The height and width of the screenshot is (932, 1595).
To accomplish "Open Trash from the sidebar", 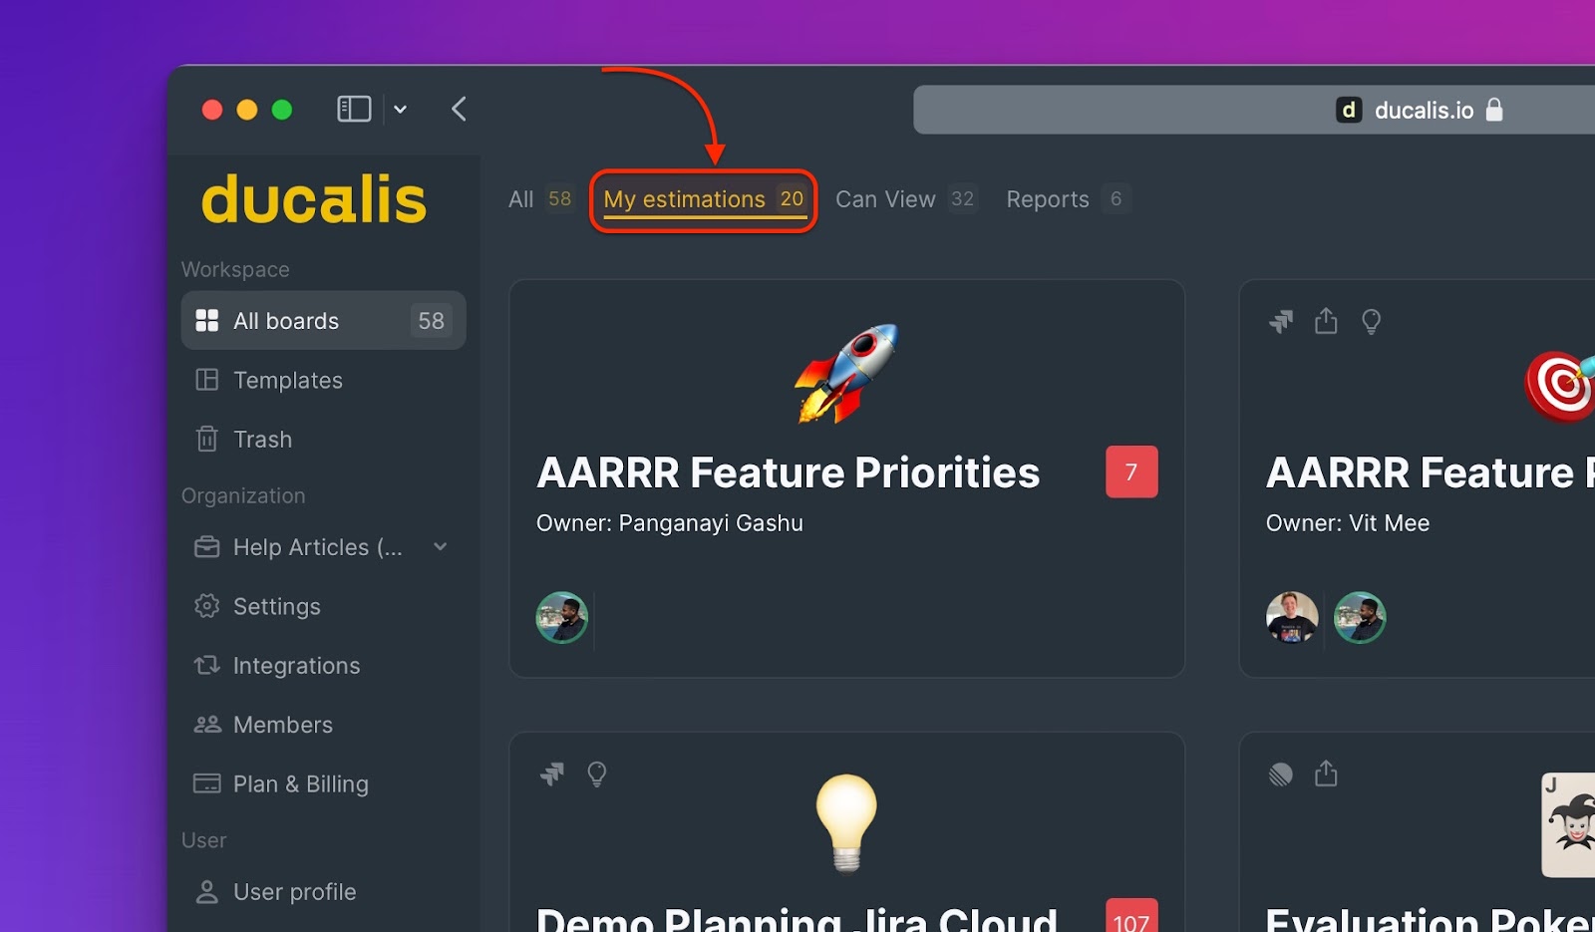I will (x=261, y=440).
